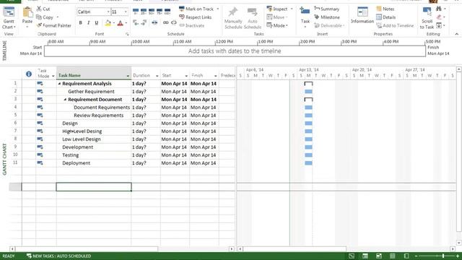Viewport: 462px width, 260px height.
Task: Open task Notes
Action: [x=385, y=9]
